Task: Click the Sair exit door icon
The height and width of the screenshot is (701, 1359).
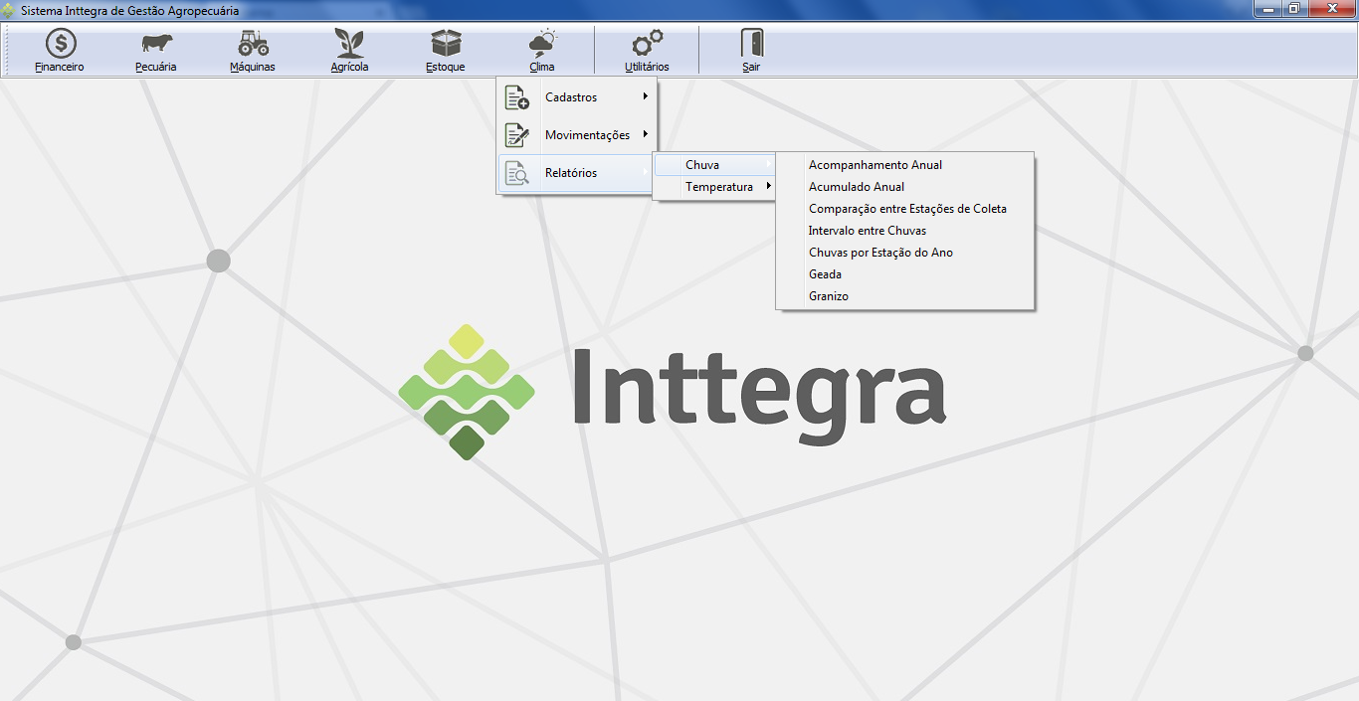Action: point(751,44)
